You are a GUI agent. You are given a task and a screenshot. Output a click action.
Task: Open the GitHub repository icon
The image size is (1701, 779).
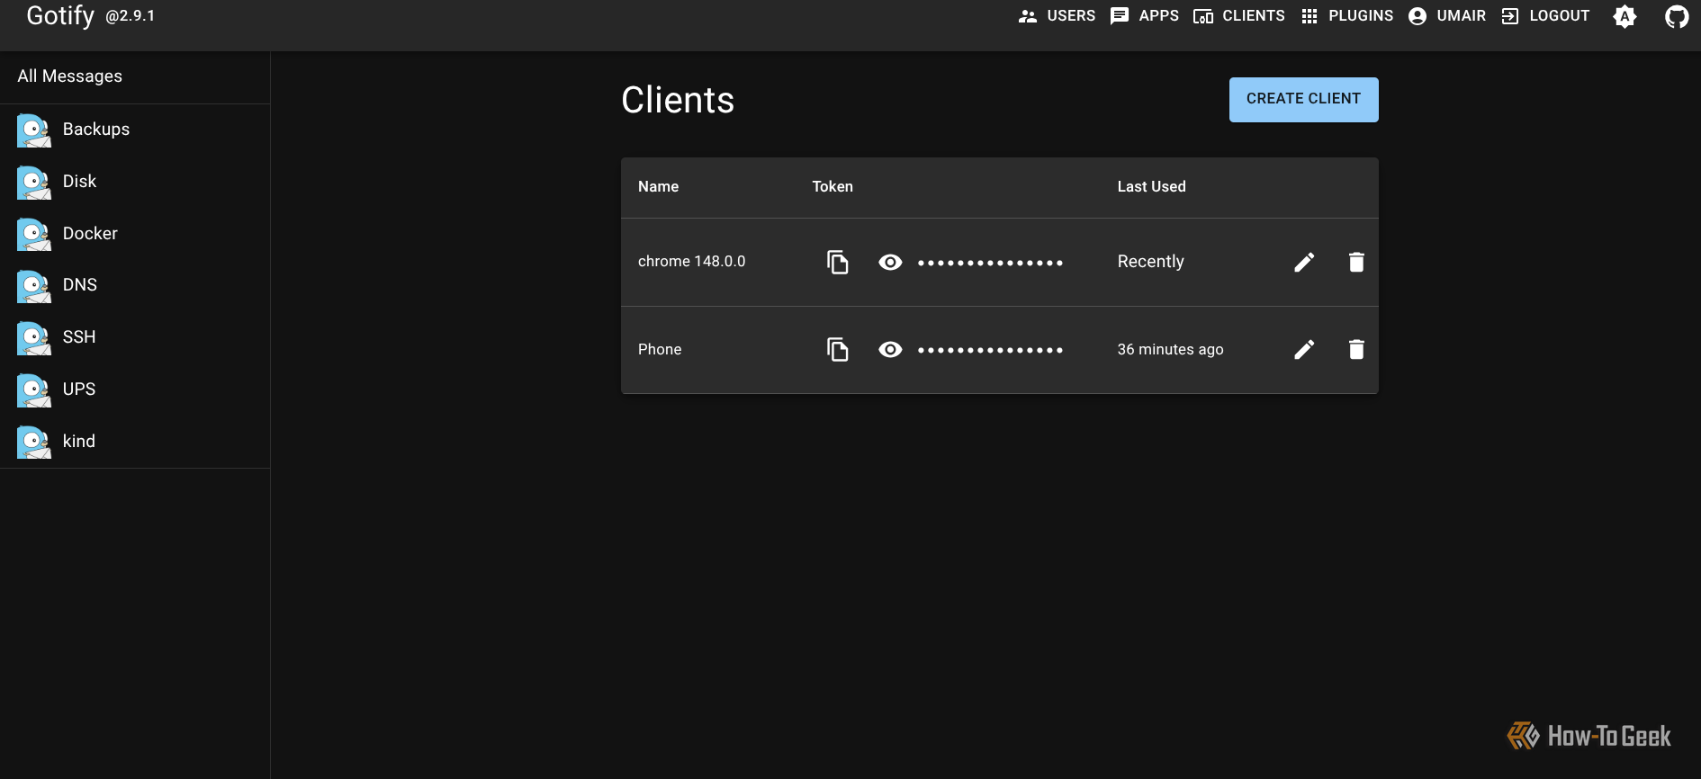click(x=1677, y=16)
